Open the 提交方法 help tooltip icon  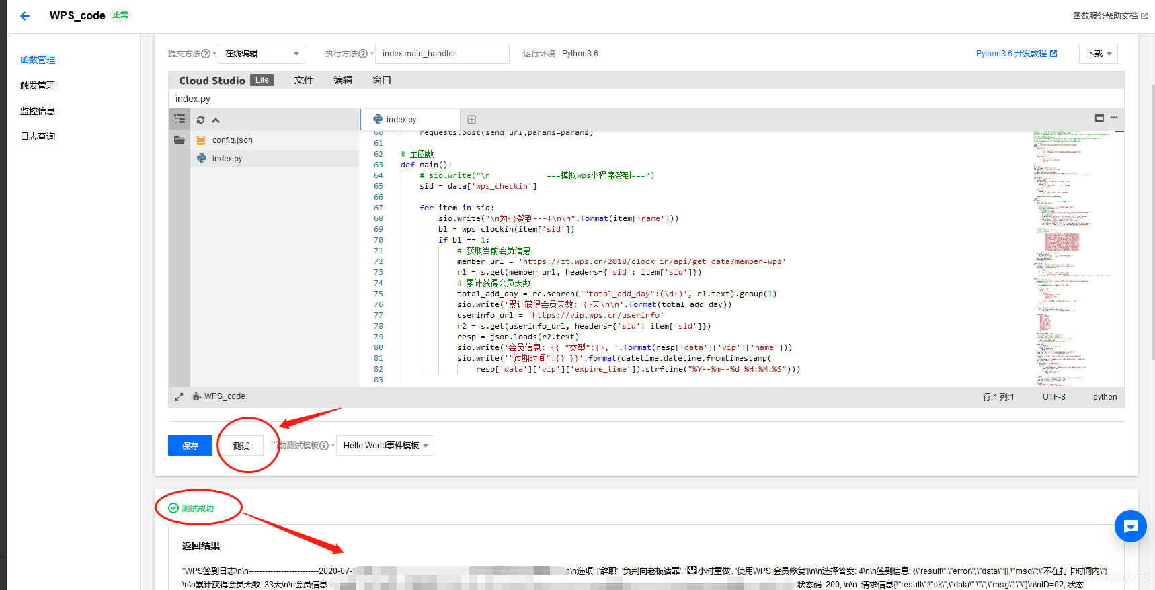(206, 54)
